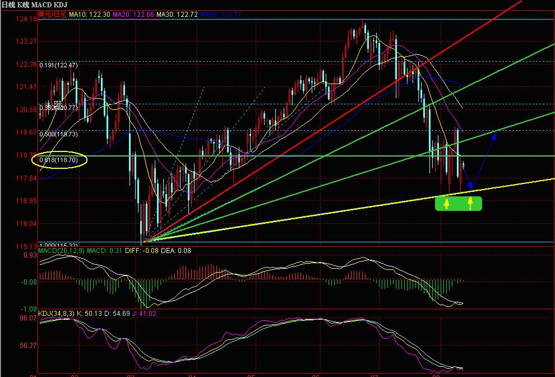Click the 123.27 price axis value

point(26,42)
